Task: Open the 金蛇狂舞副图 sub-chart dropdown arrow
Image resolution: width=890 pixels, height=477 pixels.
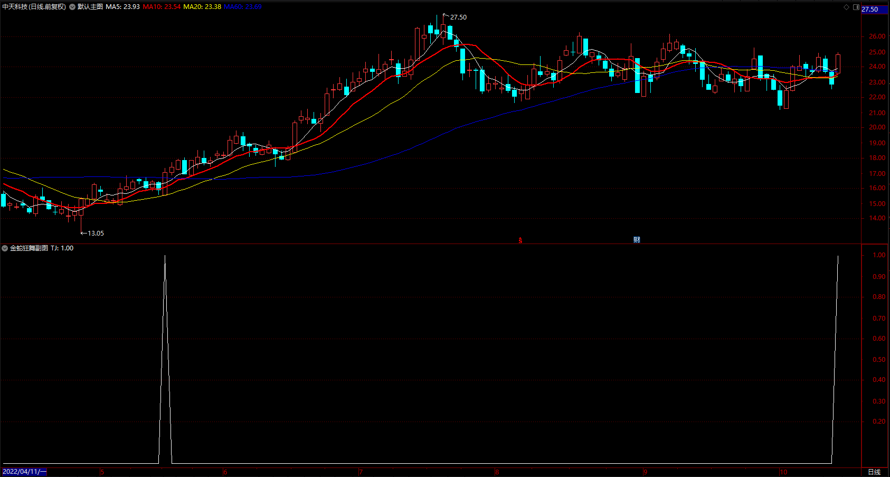Action: tap(5, 248)
